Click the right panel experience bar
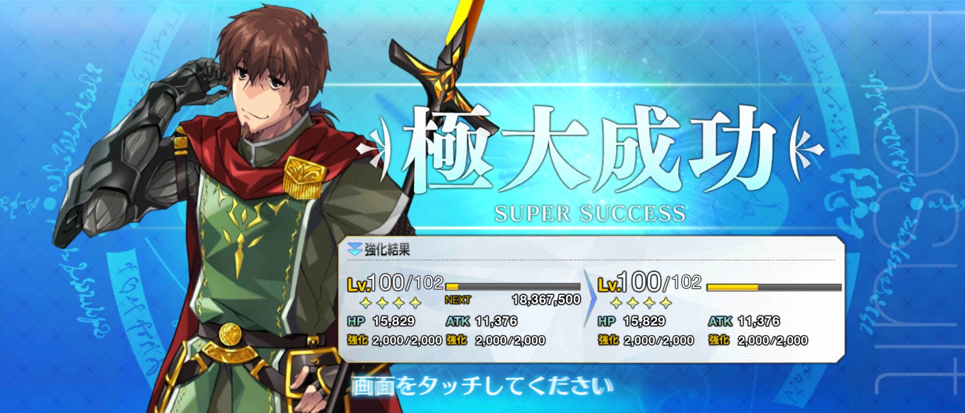Viewport: 965px width, 413px height. click(774, 287)
